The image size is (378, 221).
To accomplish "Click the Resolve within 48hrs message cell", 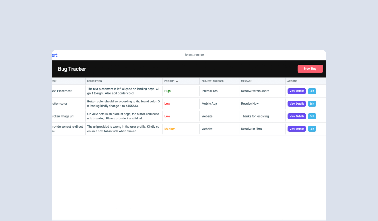I will coord(255,91).
